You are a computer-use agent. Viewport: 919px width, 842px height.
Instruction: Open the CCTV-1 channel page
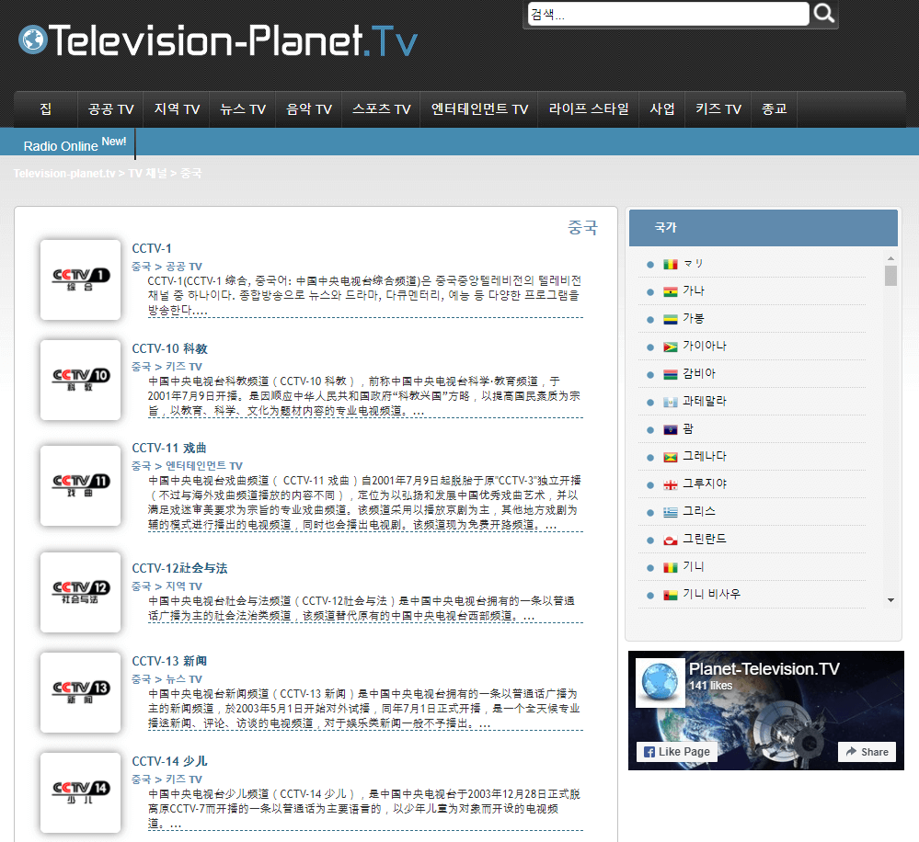pyautogui.click(x=153, y=248)
